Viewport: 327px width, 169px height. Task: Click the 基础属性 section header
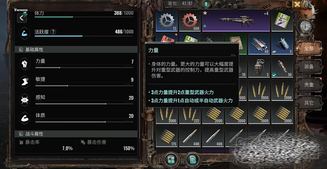tap(76, 49)
